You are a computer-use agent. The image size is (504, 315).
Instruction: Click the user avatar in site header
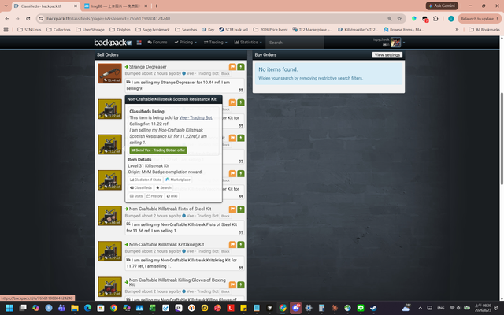point(395,42)
